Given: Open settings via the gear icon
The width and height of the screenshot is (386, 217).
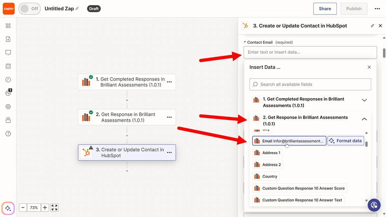Looking at the screenshot, I should coord(8,106).
